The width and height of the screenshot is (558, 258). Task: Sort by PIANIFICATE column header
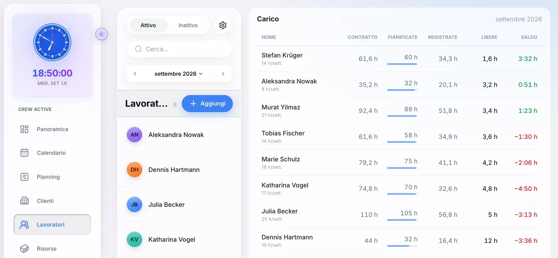click(x=402, y=37)
